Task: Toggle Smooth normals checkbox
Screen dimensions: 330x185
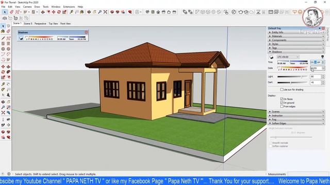Action: pyautogui.click(x=270, y=143)
